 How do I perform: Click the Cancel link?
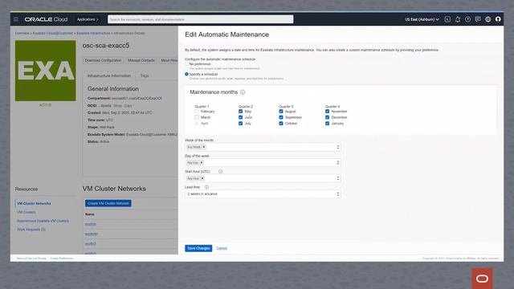coord(222,248)
